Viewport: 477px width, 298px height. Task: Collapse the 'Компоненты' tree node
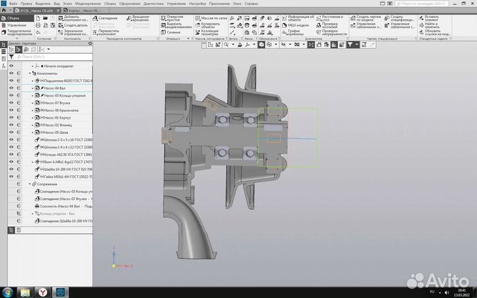tap(30, 74)
